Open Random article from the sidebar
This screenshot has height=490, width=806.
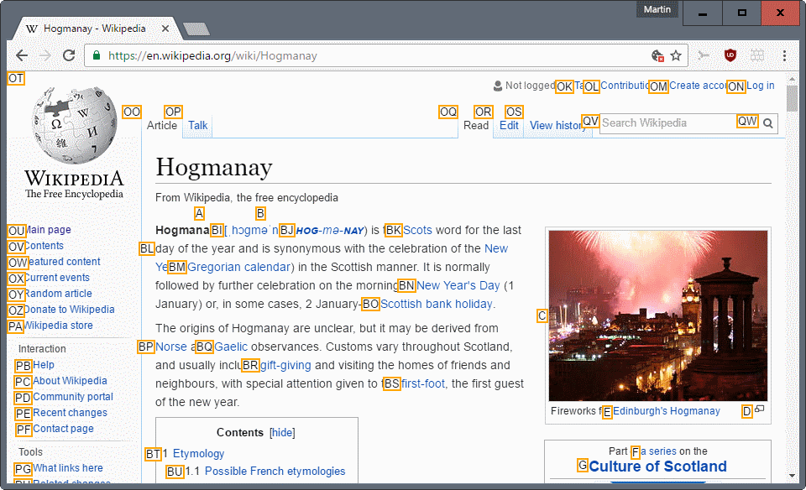59,293
